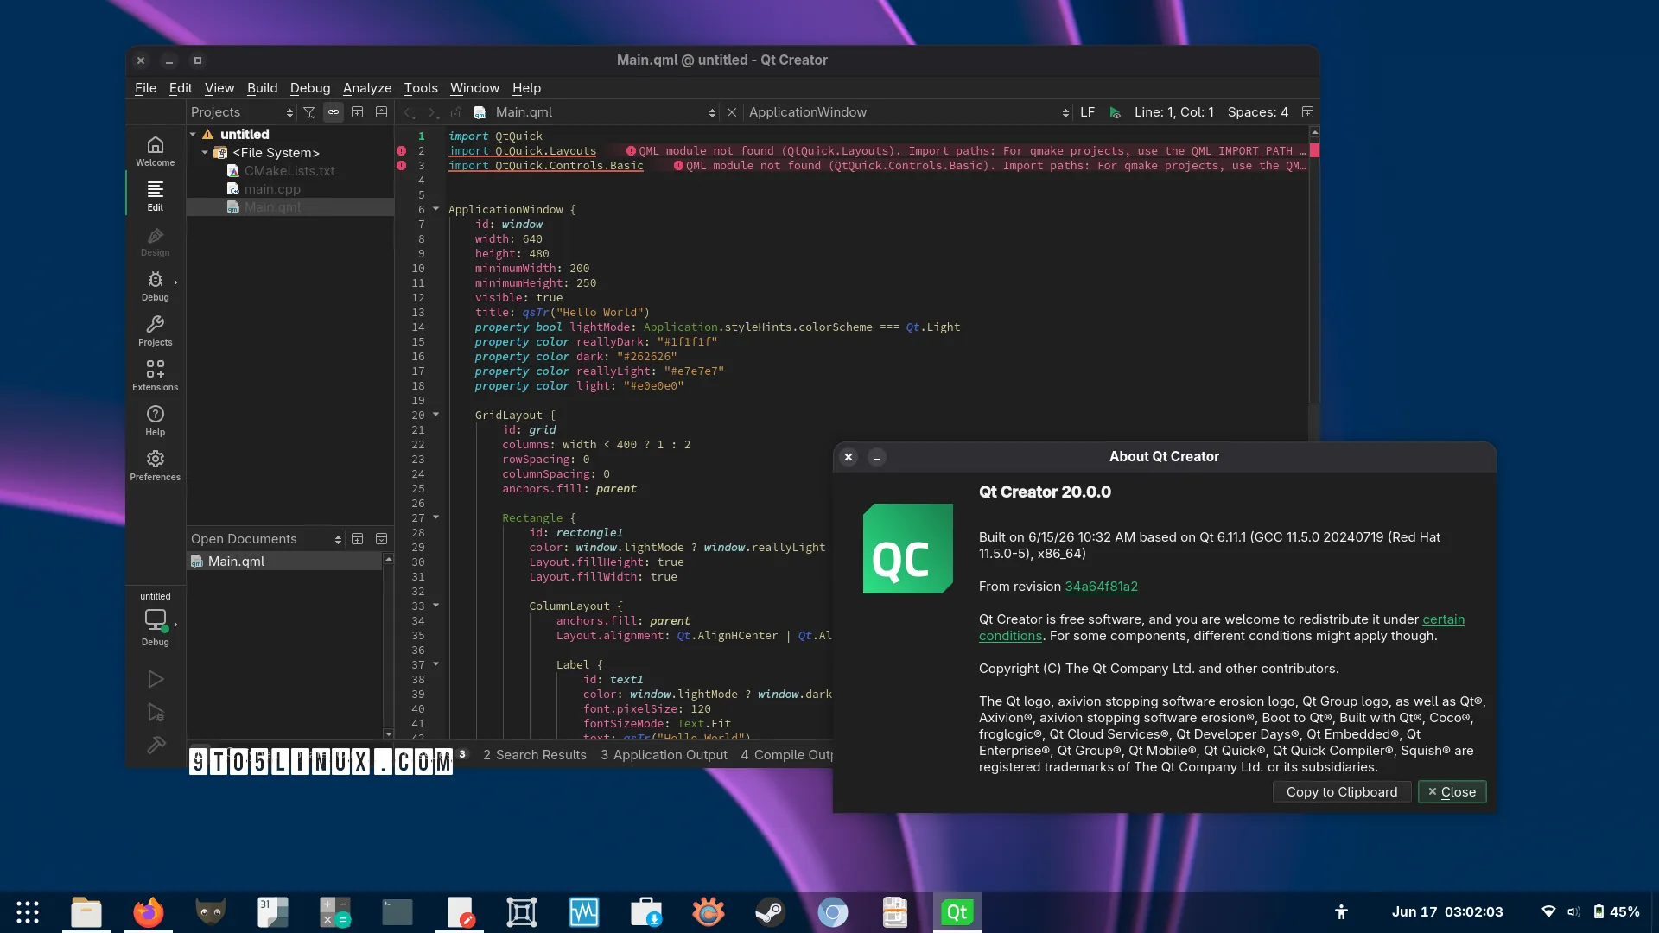The width and height of the screenshot is (1659, 933).
Task: Close the Open Documents panel
Action: pyautogui.click(x=381, y=539)
